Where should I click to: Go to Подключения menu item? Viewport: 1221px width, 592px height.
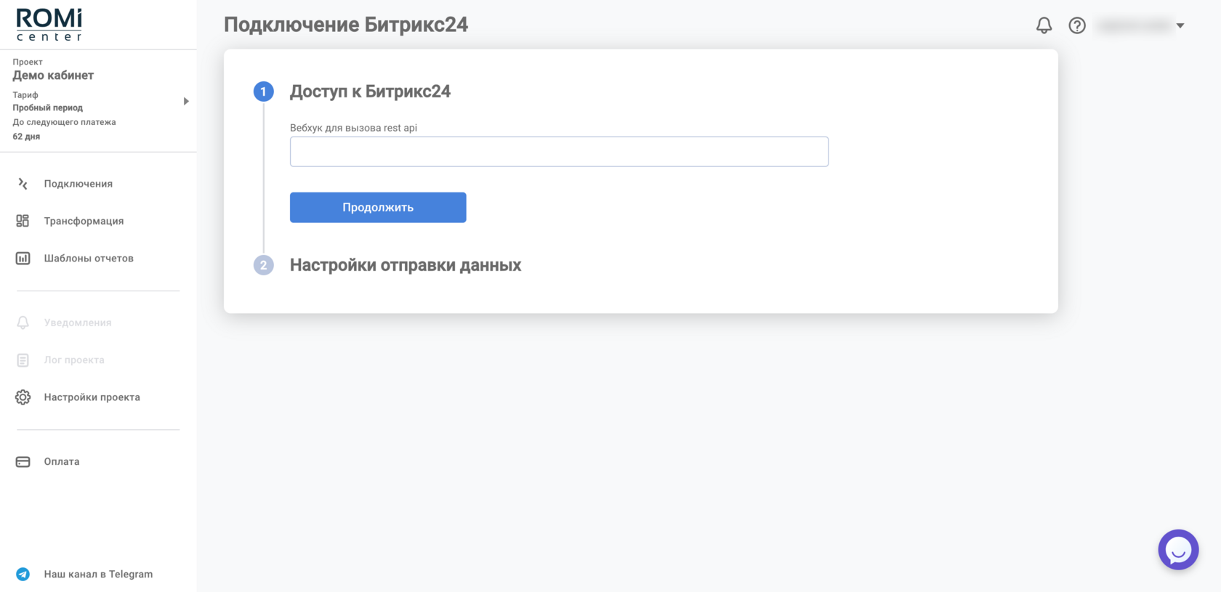point(78,184)
